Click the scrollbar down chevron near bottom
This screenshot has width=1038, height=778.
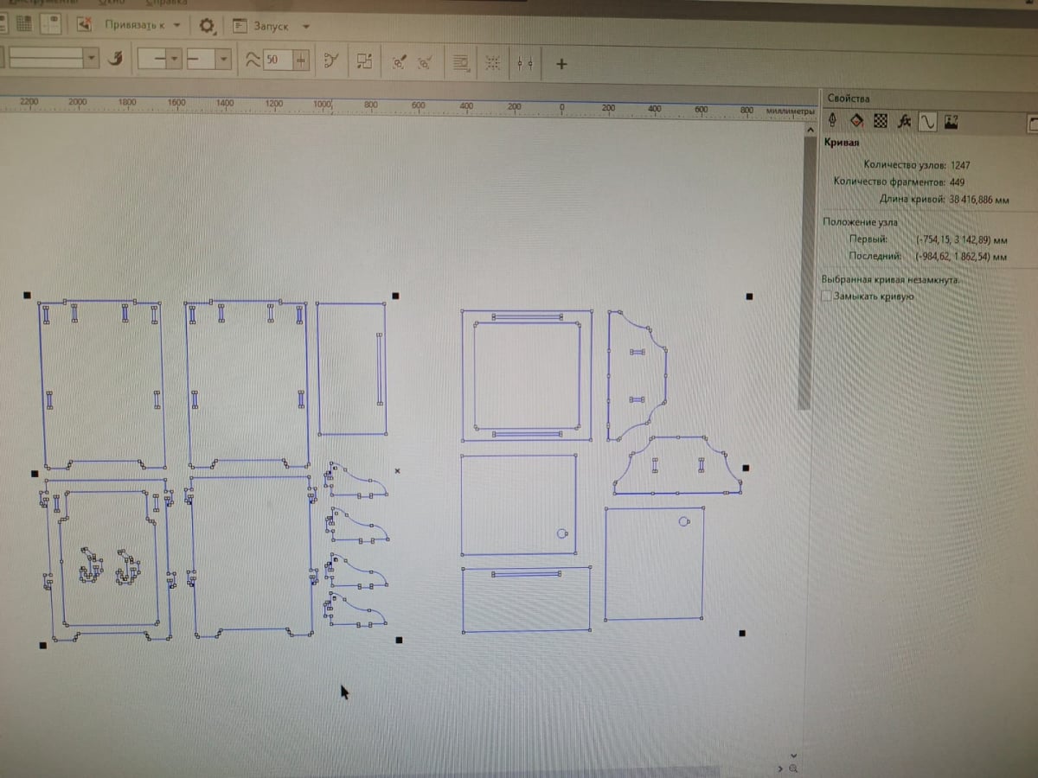coord(793,754)
